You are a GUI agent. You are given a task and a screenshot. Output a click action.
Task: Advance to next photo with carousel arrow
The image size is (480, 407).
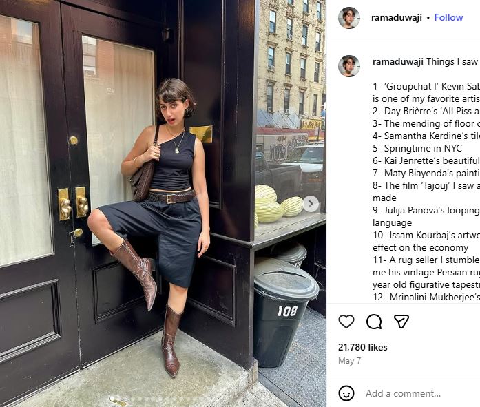[311, 204]
